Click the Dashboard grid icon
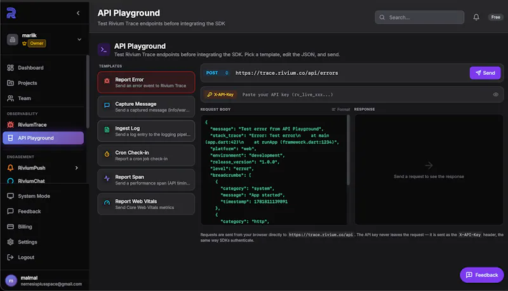Image resolution: width=508 pixels, height=291 pixels. click(10, 68)
